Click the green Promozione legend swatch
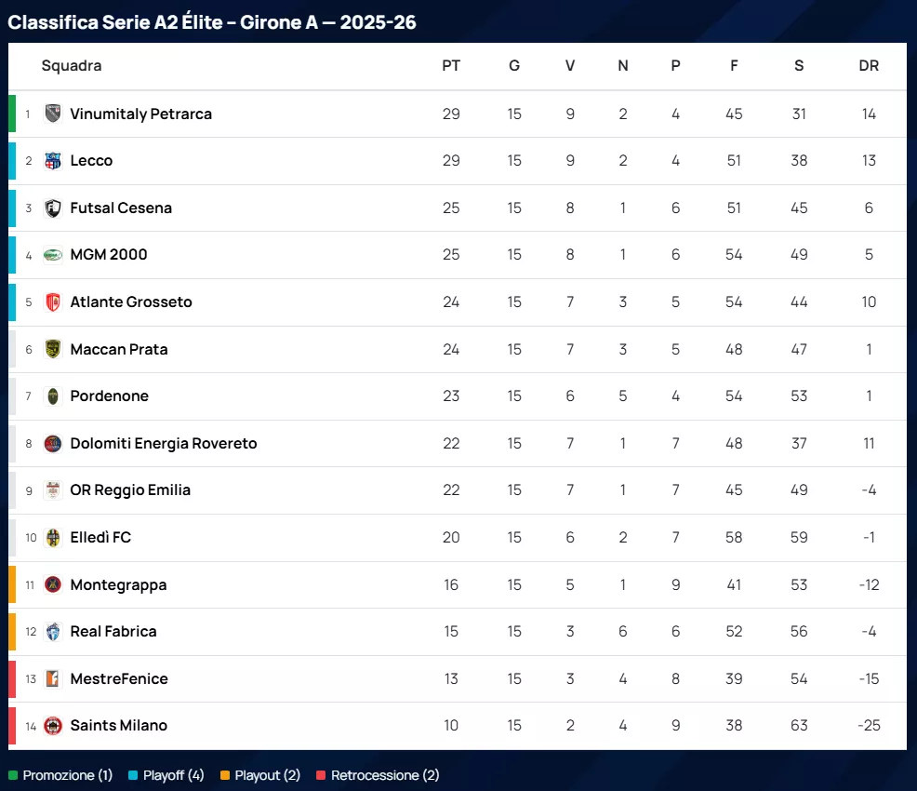The height and width of the screenshot is (791, 917). (x=13, y=775)
